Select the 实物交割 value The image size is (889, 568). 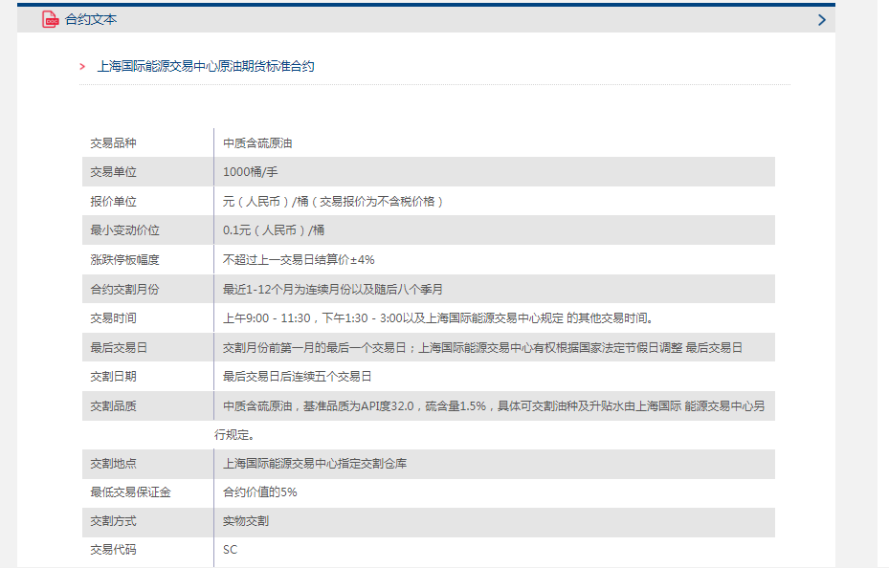click(246, 521)
